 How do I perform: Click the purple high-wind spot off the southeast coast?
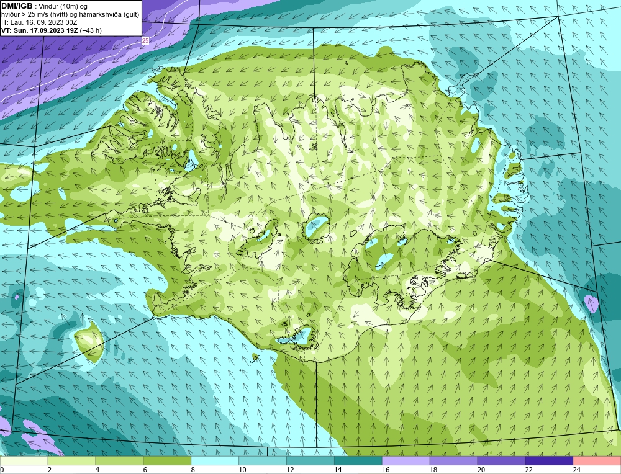coord(591,304)
